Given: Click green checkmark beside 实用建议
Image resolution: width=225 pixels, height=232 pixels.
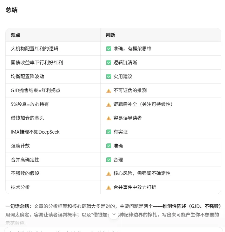Looking at the screenshot, I should tap(109, 77).
